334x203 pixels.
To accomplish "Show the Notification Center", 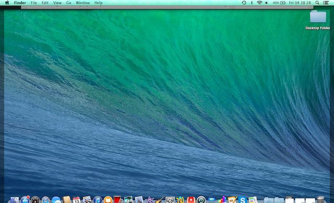I will click(326, 3).
